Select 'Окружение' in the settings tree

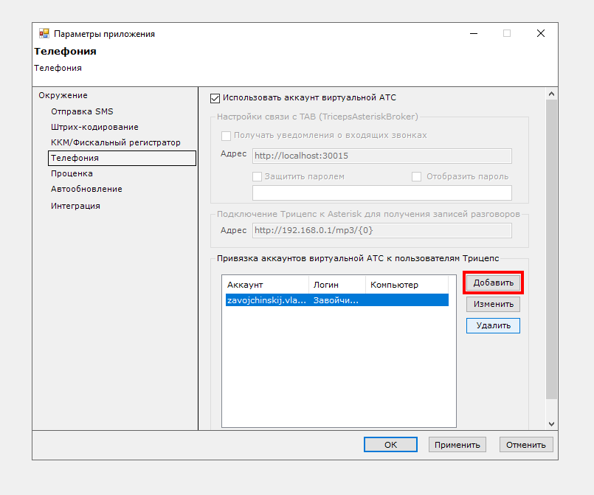click(x=63, y=95)
